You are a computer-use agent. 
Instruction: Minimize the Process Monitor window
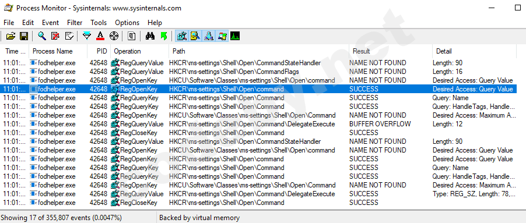[x=492, y=8]
